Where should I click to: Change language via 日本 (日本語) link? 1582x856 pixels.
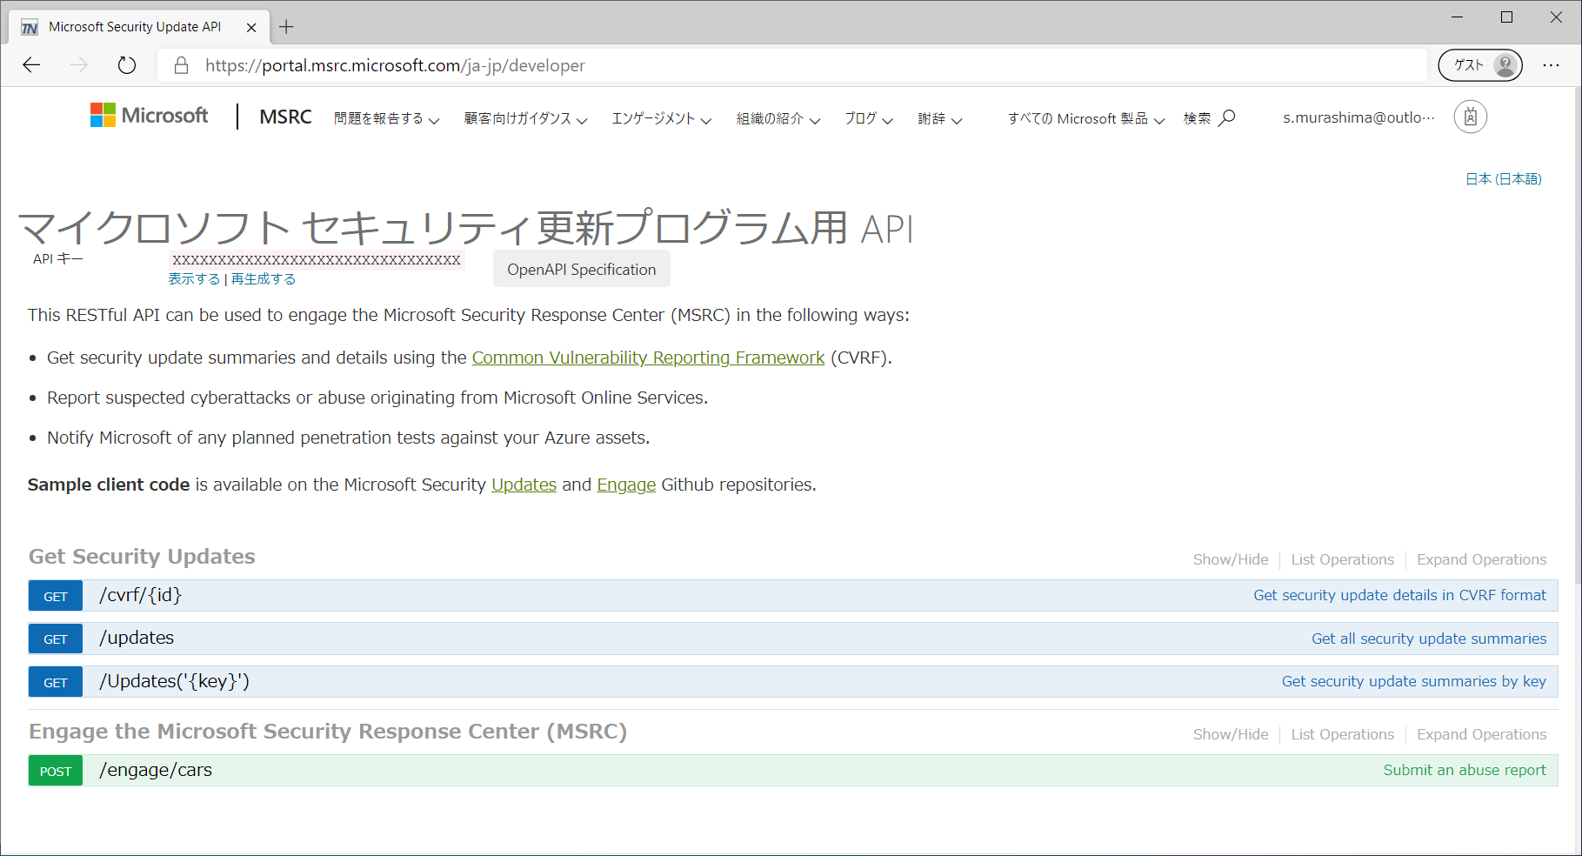pos(1504,179)
